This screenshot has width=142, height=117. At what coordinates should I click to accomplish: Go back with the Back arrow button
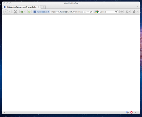6,12
